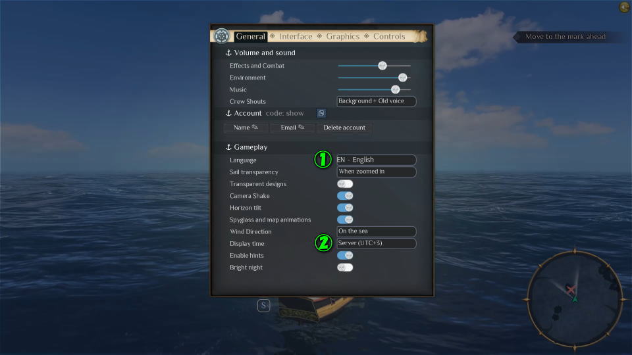Image resolution: width=632 pixels, height=355 pixels.
Task: Open the Controls tab
Action: point(389,37)
